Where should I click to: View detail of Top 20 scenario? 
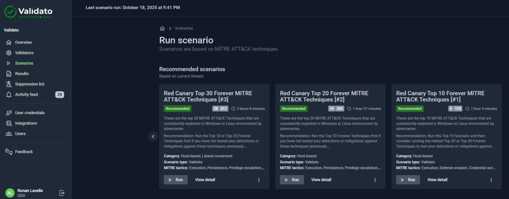(x=321, y=180)
